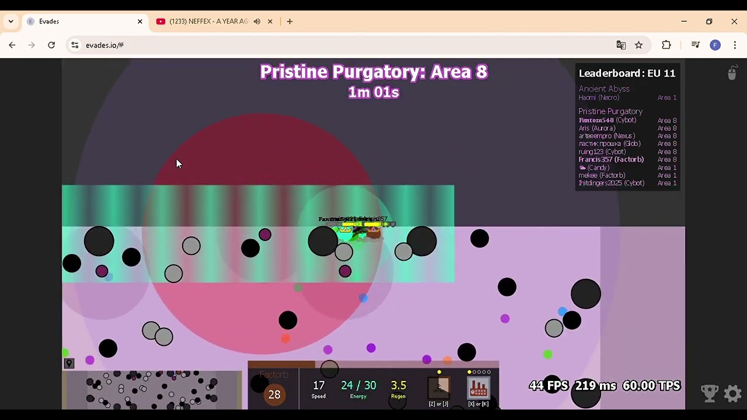
Task: Switch to the Evades tab
Action: pos(85,22)
